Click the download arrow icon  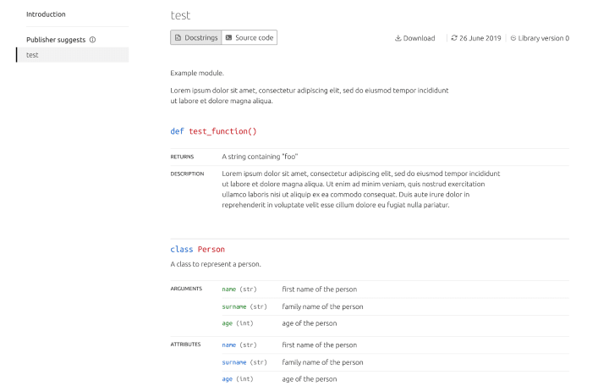pos(398,38)
